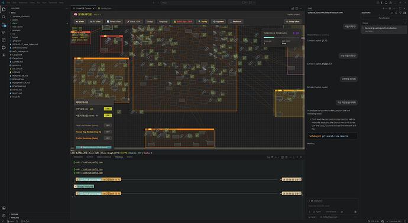Open the LICENSE file
Image resolution: width=408 pixels, height=223 pixels.
pyautogui.click(x=16, y=72)
